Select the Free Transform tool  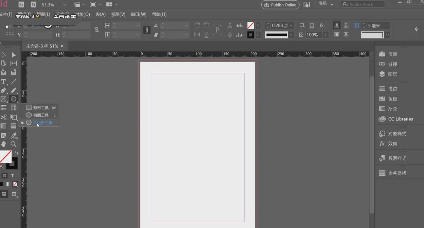pyautogui.click(x=14, y=117)
